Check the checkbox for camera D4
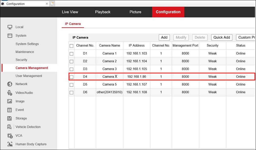This screenshot has height=150, width=256. point(71,77)
